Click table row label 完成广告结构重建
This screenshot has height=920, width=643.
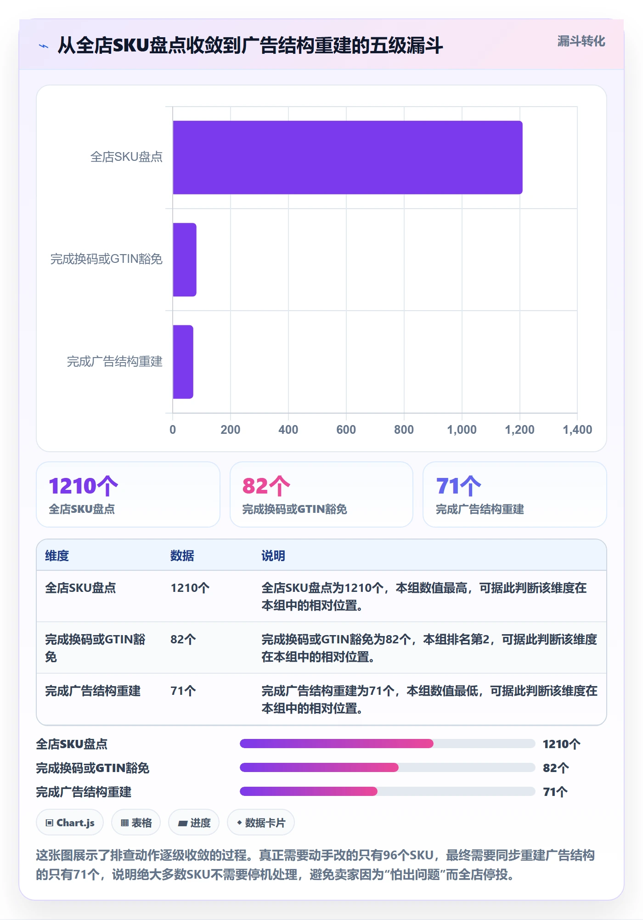(93, 691)
